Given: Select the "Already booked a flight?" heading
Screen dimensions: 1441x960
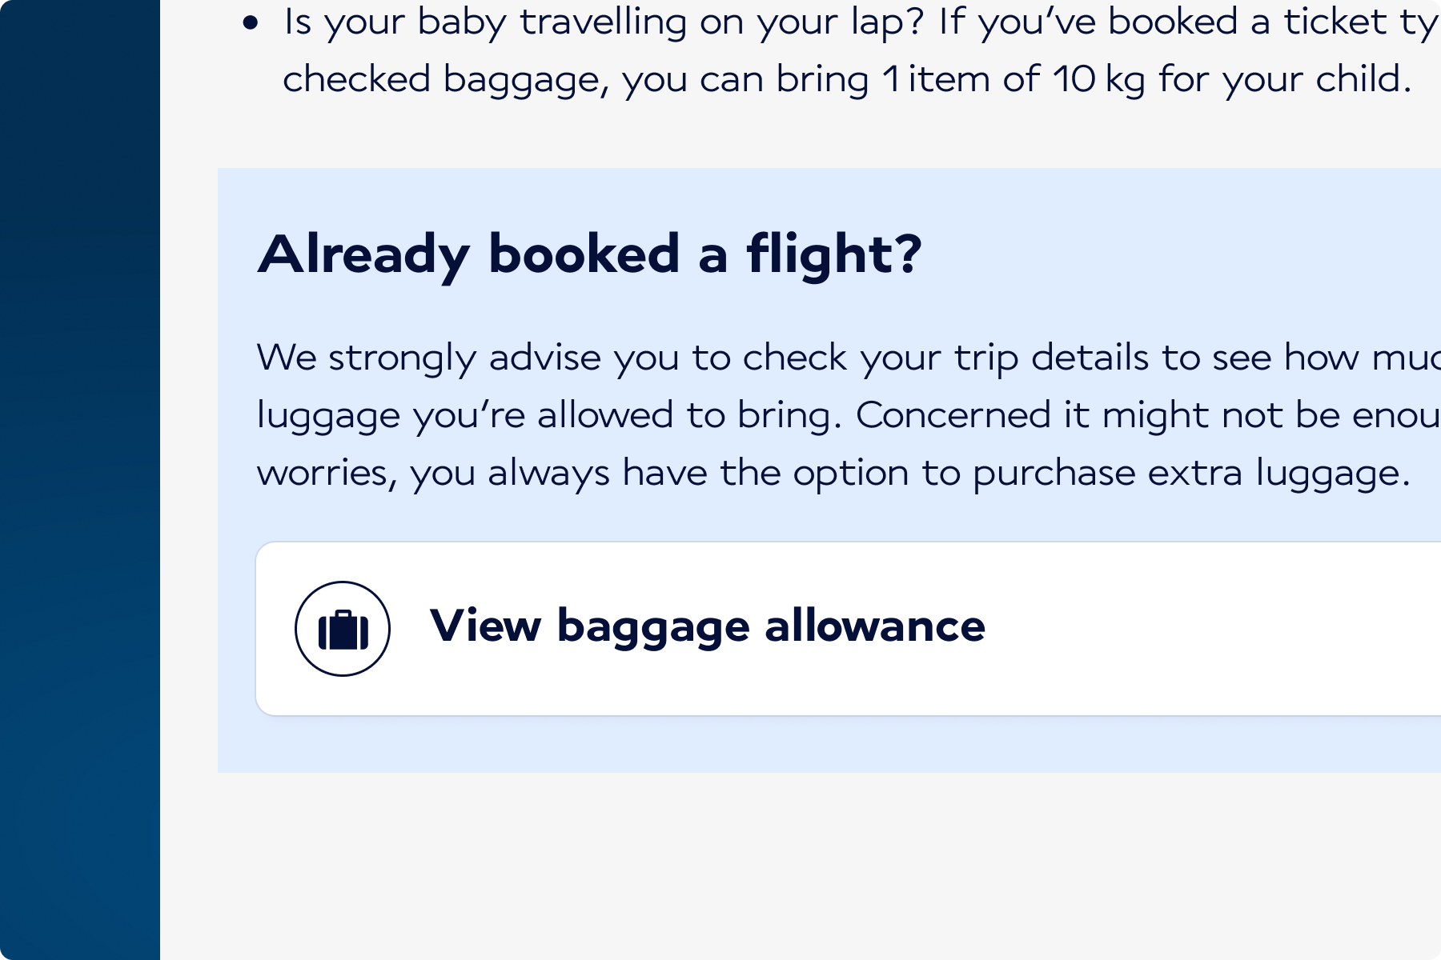Looking at the screenshot, I should [589, 254].
